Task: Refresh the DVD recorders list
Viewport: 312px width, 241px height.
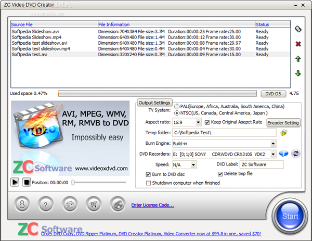Action: point(296,154)
